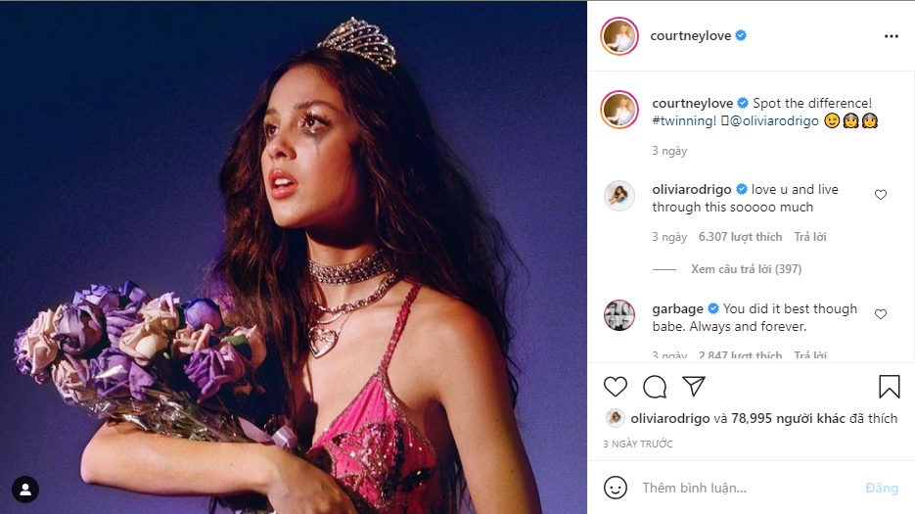View the 6.307 likes on oliviarodrigo's comment
The image size is (915, 514).
[741, 237]
